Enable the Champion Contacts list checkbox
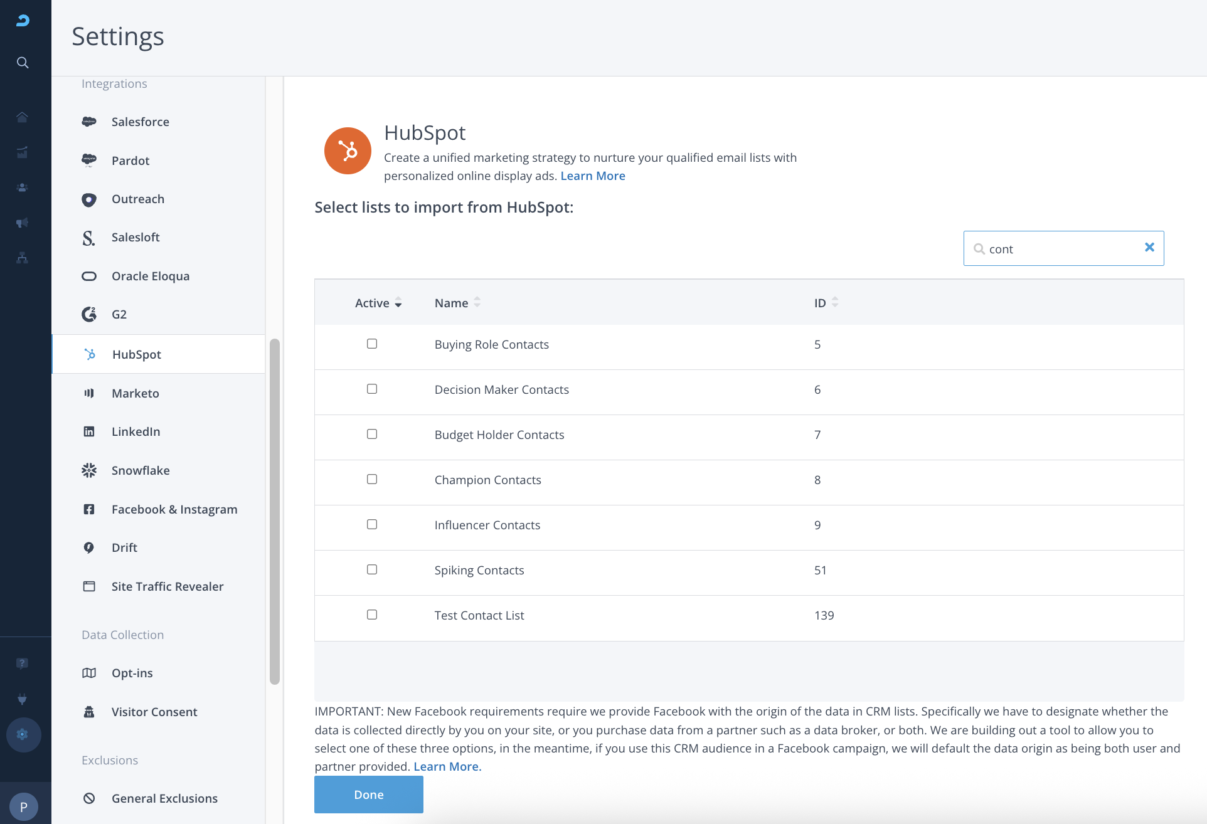 pos(372,479)
